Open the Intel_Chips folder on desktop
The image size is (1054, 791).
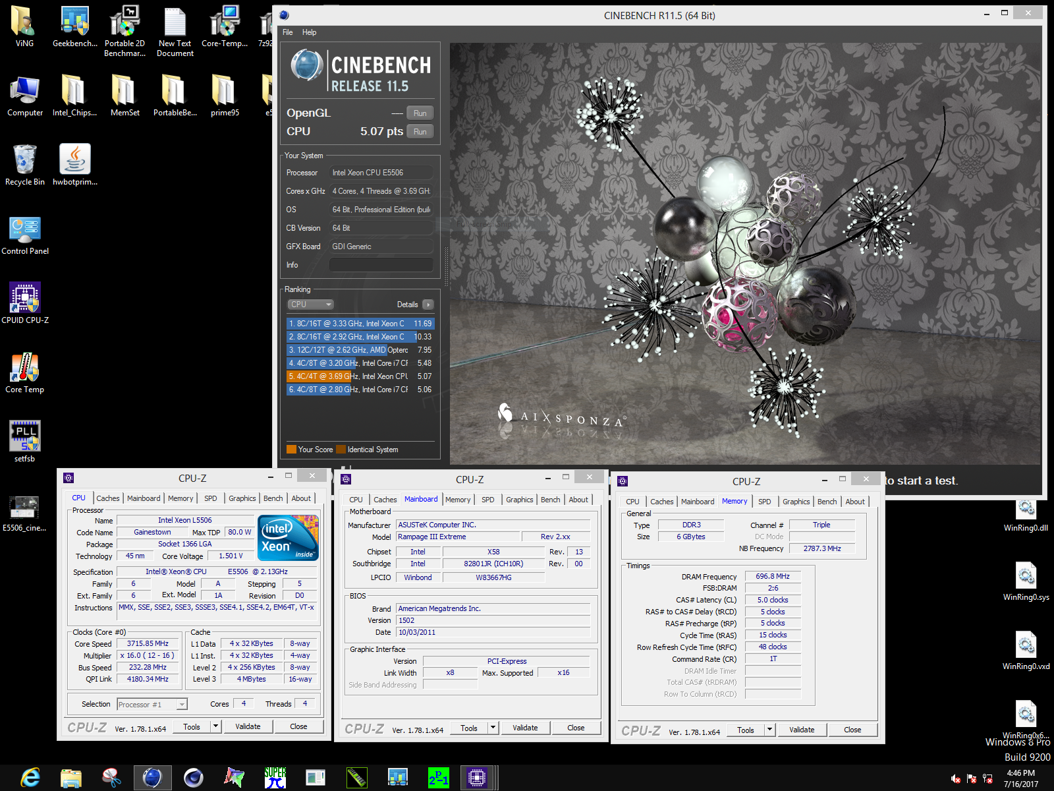click(x=74, y=96)
